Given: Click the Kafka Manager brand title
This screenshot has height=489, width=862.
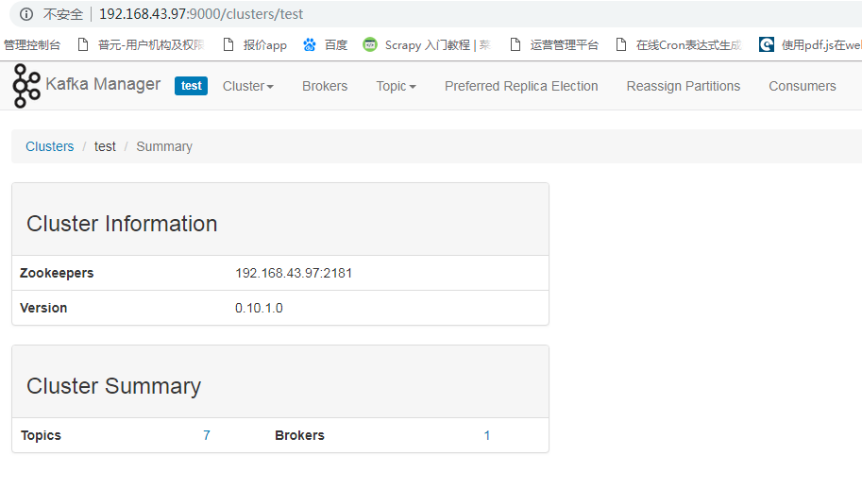Looking at the screenshot, I should tap(103, 84).
